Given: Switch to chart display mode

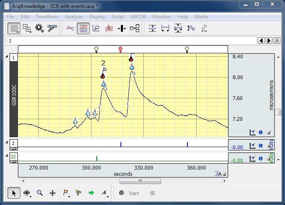Looking at the screenshot, I should tap(70, 28).
